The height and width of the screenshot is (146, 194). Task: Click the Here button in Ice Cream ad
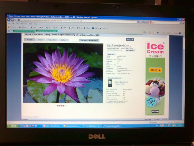[155, 70]
